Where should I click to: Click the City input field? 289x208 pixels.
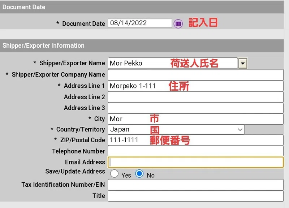tap(195, 119)
